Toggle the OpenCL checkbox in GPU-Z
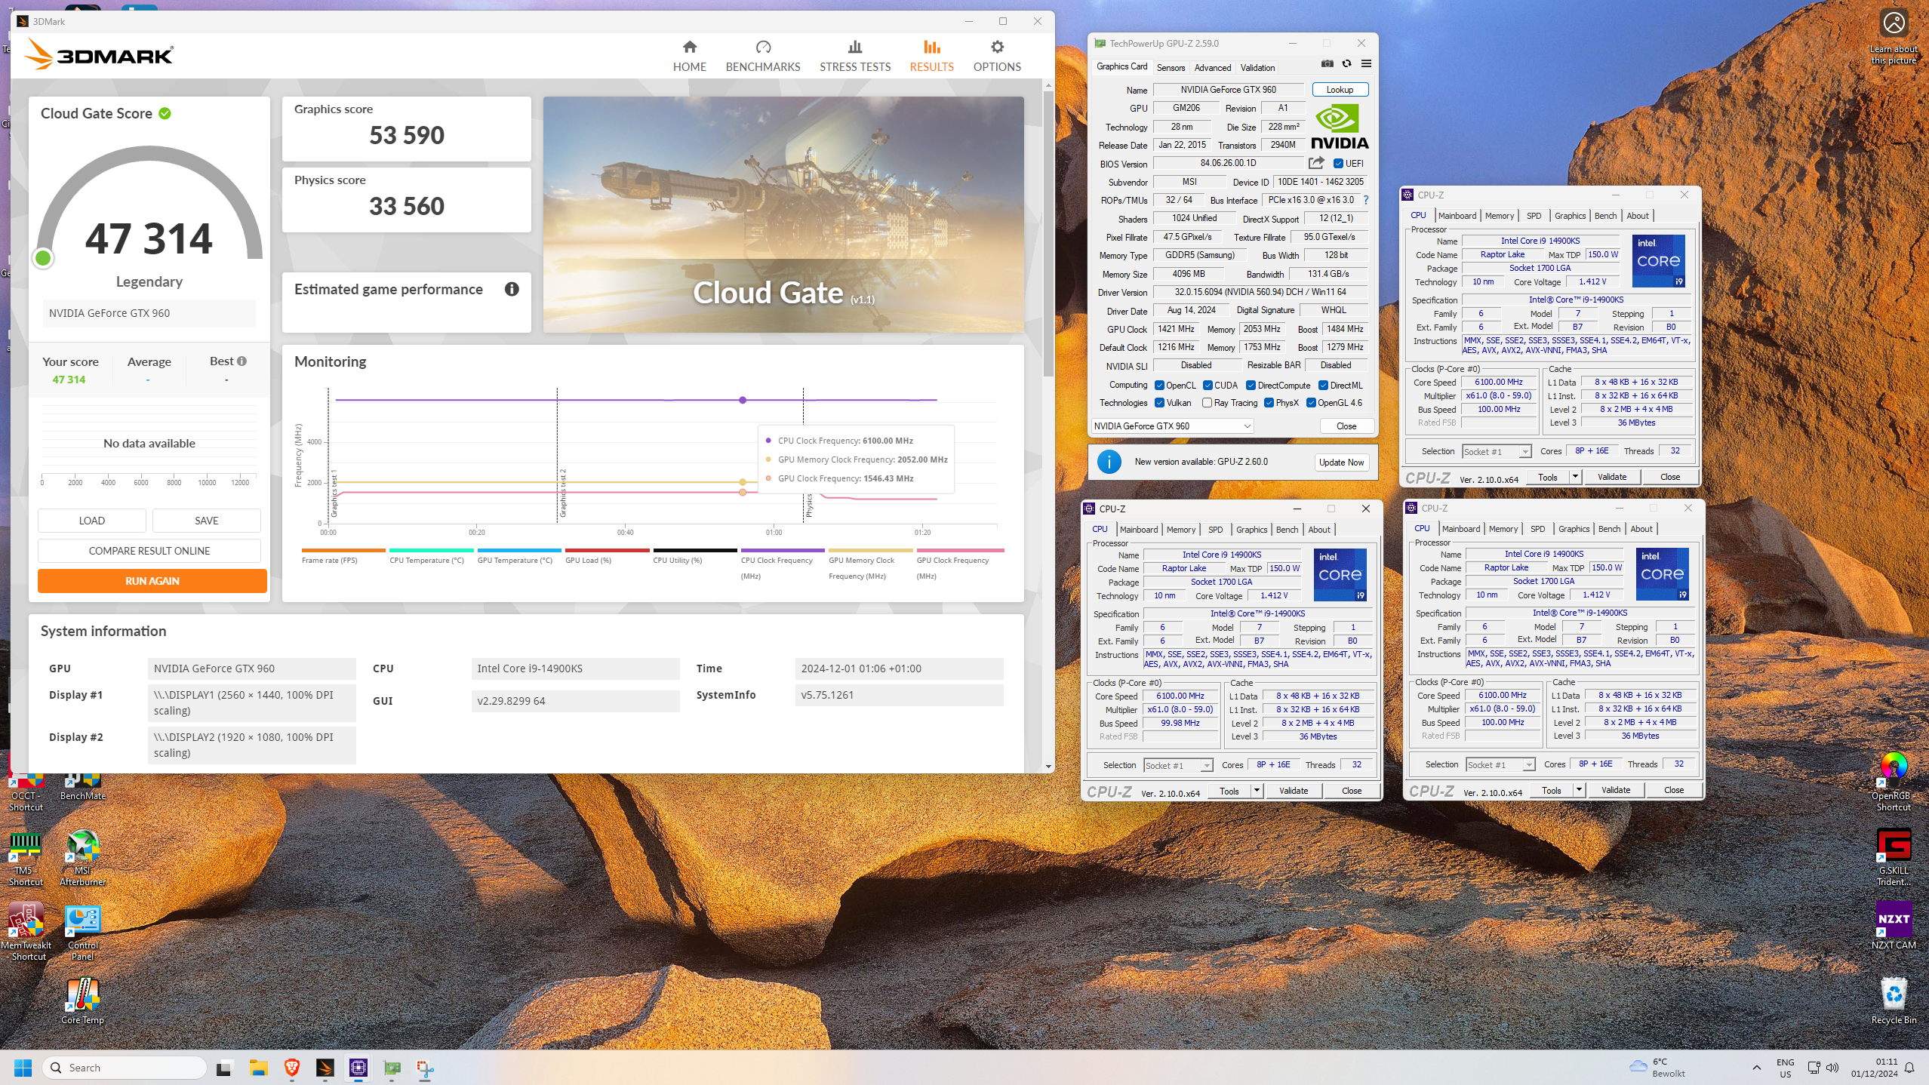Image resolution: width=1929 pixels, height=1085 pixels. click(x=1159, y=386)
